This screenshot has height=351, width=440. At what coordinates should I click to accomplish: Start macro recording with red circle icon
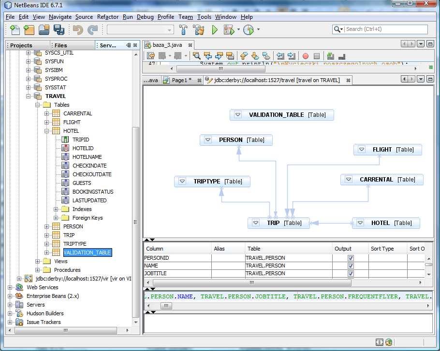click(x=306, y=56)
